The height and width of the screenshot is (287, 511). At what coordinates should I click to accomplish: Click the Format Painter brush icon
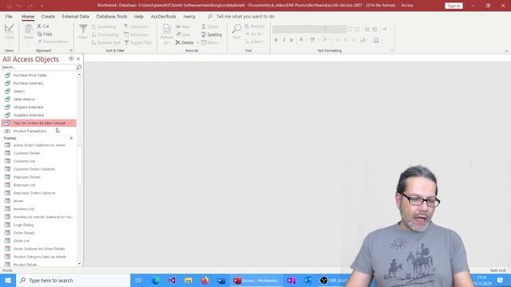point(40,41)
